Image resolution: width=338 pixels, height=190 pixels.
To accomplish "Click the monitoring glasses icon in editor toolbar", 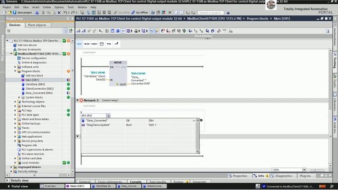I will point(224,31).
